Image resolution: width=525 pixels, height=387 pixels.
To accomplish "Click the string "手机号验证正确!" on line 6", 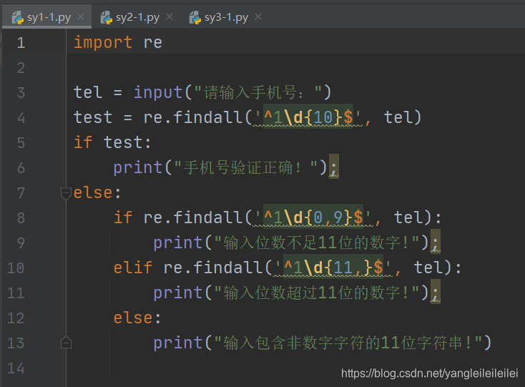I will pyautogui.click(x=246, y=167).
